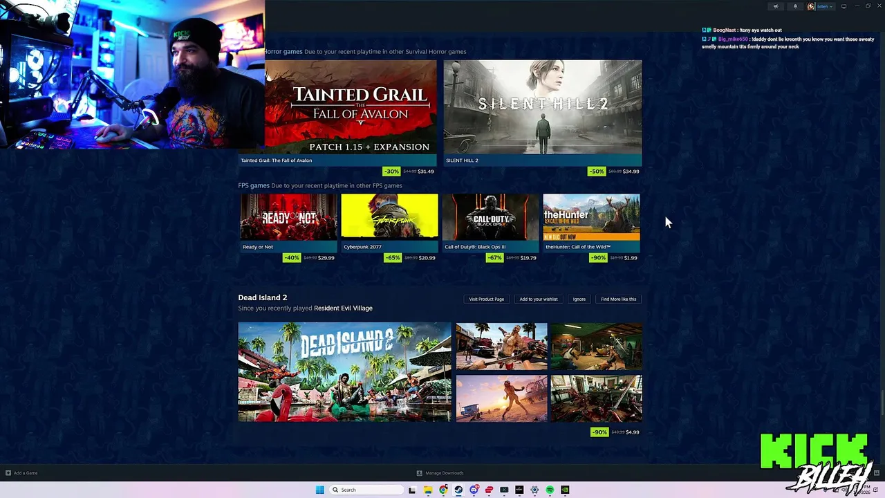
Task: Click theHunter -90% $1.99 price
Action: click(614, 258)
